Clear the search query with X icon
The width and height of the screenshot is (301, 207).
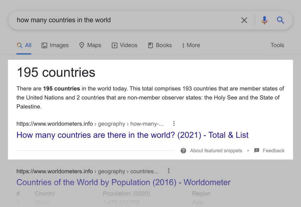pos(244,20)
